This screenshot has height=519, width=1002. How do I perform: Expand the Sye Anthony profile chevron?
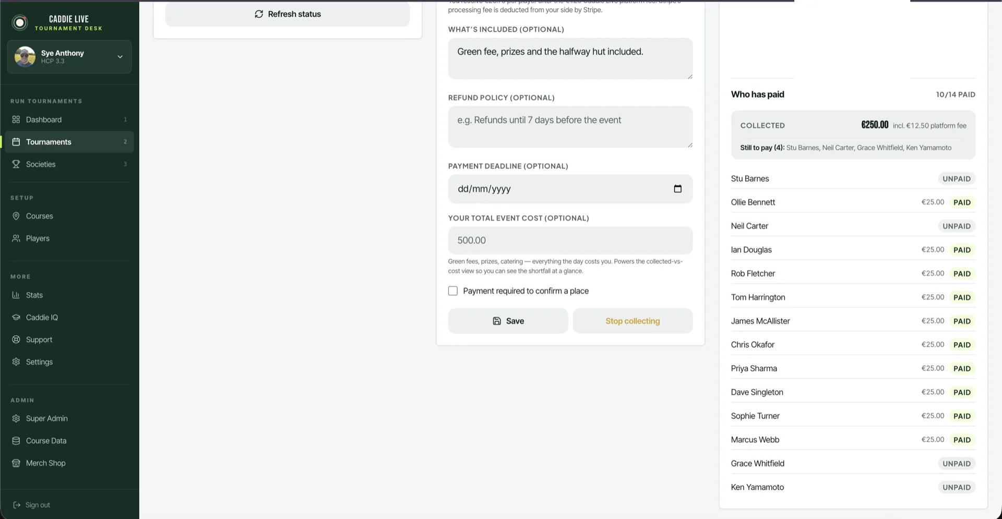[120, 57]
